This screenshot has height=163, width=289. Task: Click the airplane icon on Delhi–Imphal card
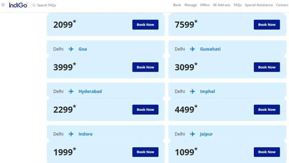coord(192,91)
